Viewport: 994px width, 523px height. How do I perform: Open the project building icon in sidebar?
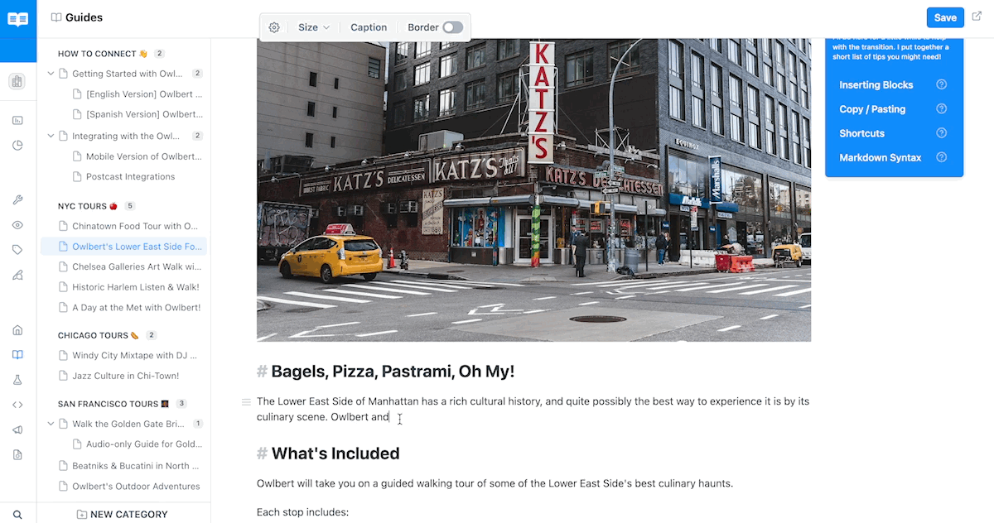pos(17,81)
